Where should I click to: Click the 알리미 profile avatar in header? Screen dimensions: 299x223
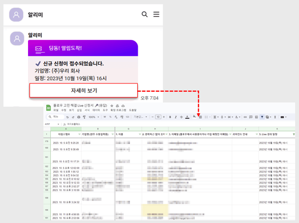pyautogui.click(x=16, y=15)
